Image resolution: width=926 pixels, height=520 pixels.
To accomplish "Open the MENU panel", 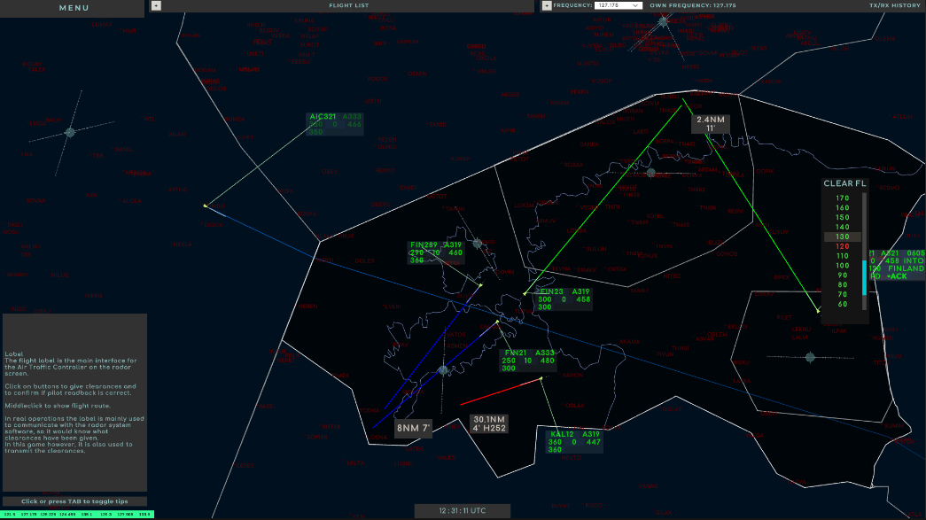I will 73,8.
